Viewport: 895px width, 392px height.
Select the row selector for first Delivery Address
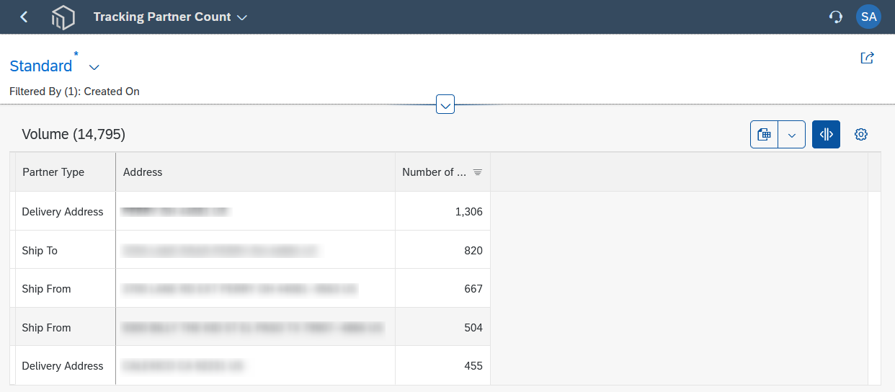coord(12,211)
